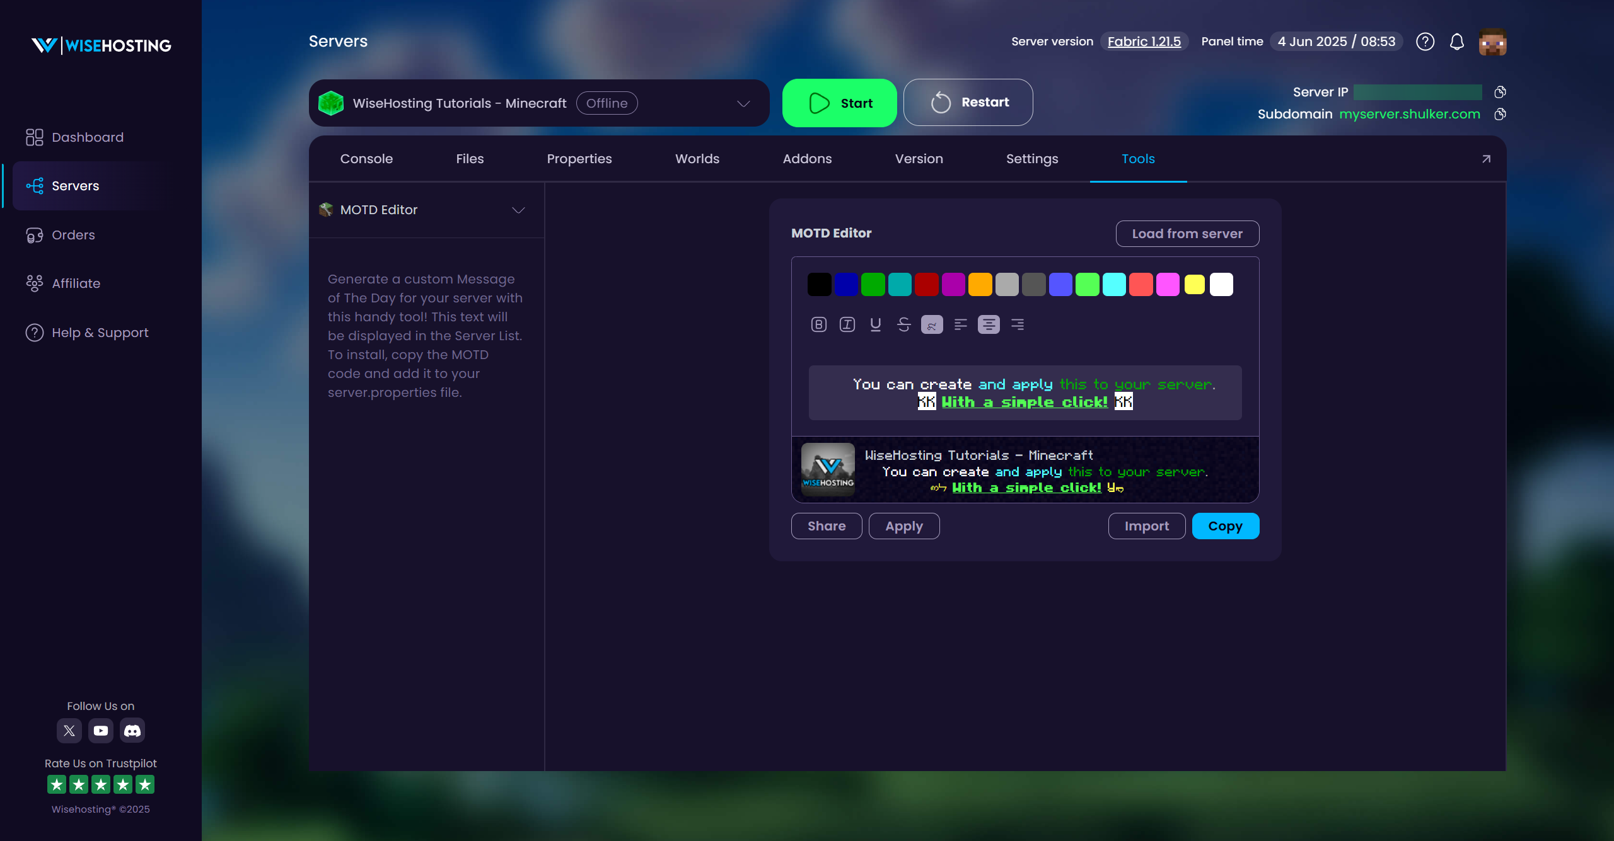Toggle obfuscated text formatting
The image size is (1614, 841).
click(x=932, y=324)
